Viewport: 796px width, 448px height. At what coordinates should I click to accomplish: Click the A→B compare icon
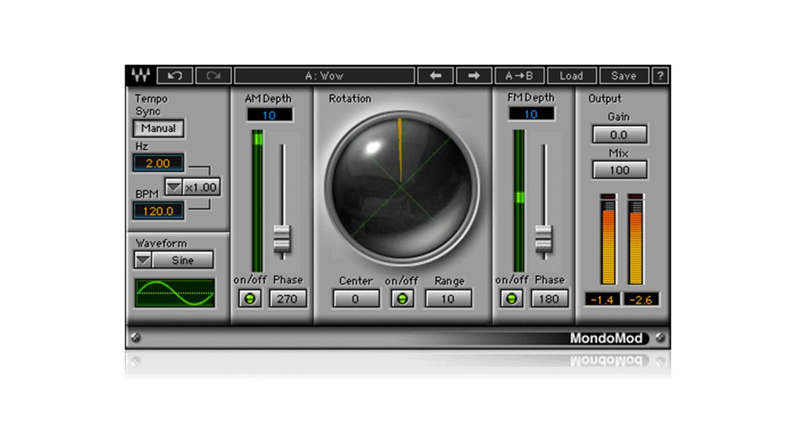tap(521, 75)
